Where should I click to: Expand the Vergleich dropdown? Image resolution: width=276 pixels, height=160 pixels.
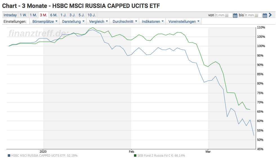coord(98,21)
